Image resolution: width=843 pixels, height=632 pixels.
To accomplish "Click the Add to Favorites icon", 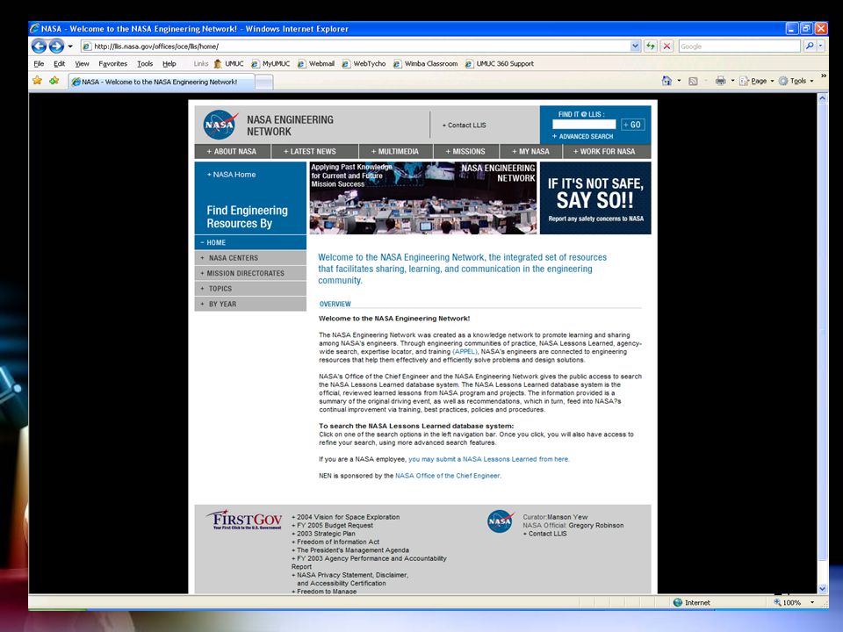I will (x=54, y=81).
